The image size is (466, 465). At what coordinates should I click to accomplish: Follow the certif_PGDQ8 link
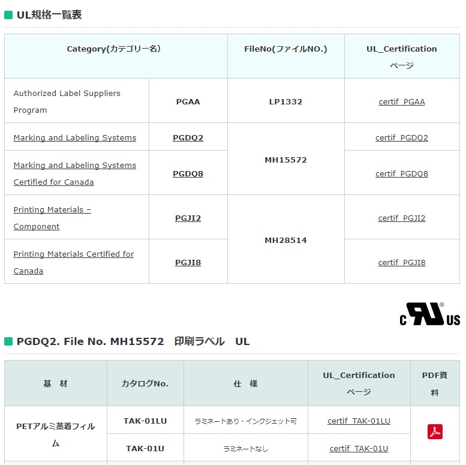click(402, 173)
